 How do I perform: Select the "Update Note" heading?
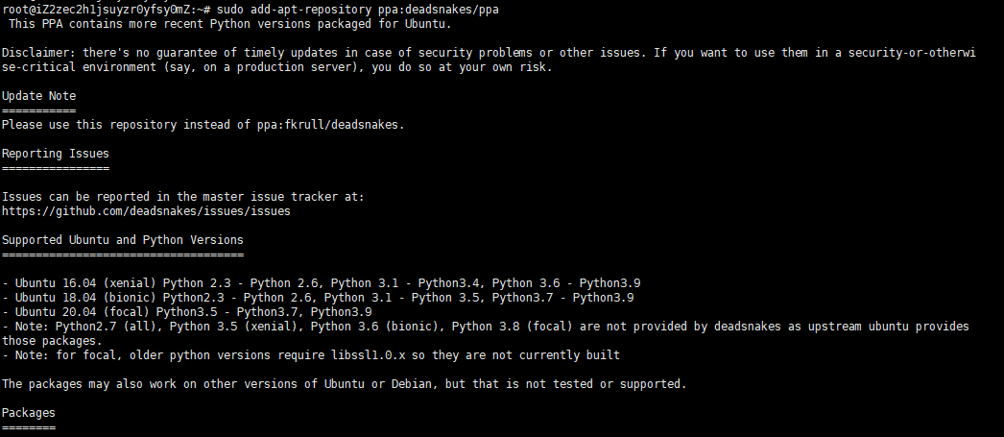(x=38, y=96)
